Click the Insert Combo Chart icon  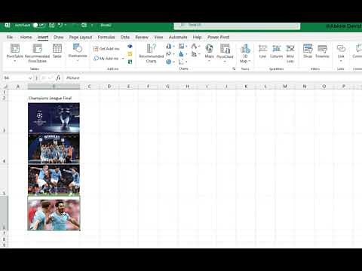point(194,53)
